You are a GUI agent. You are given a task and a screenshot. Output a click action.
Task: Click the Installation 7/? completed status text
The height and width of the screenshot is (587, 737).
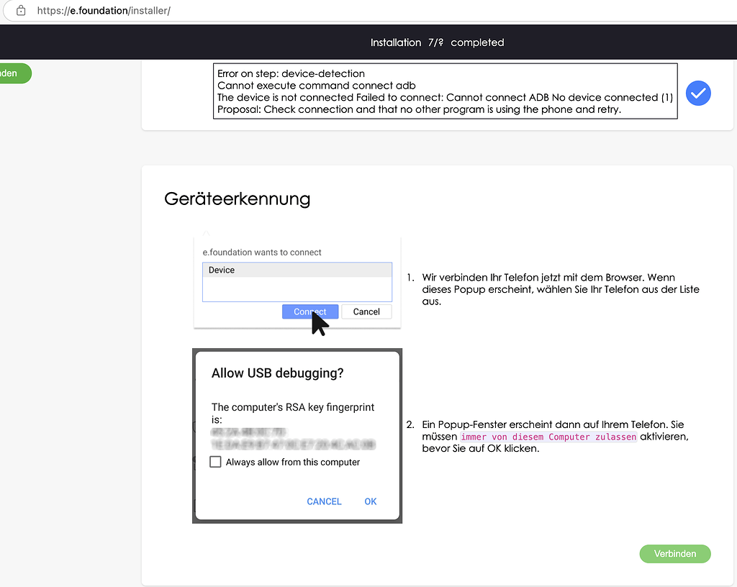tap(437, 42)
